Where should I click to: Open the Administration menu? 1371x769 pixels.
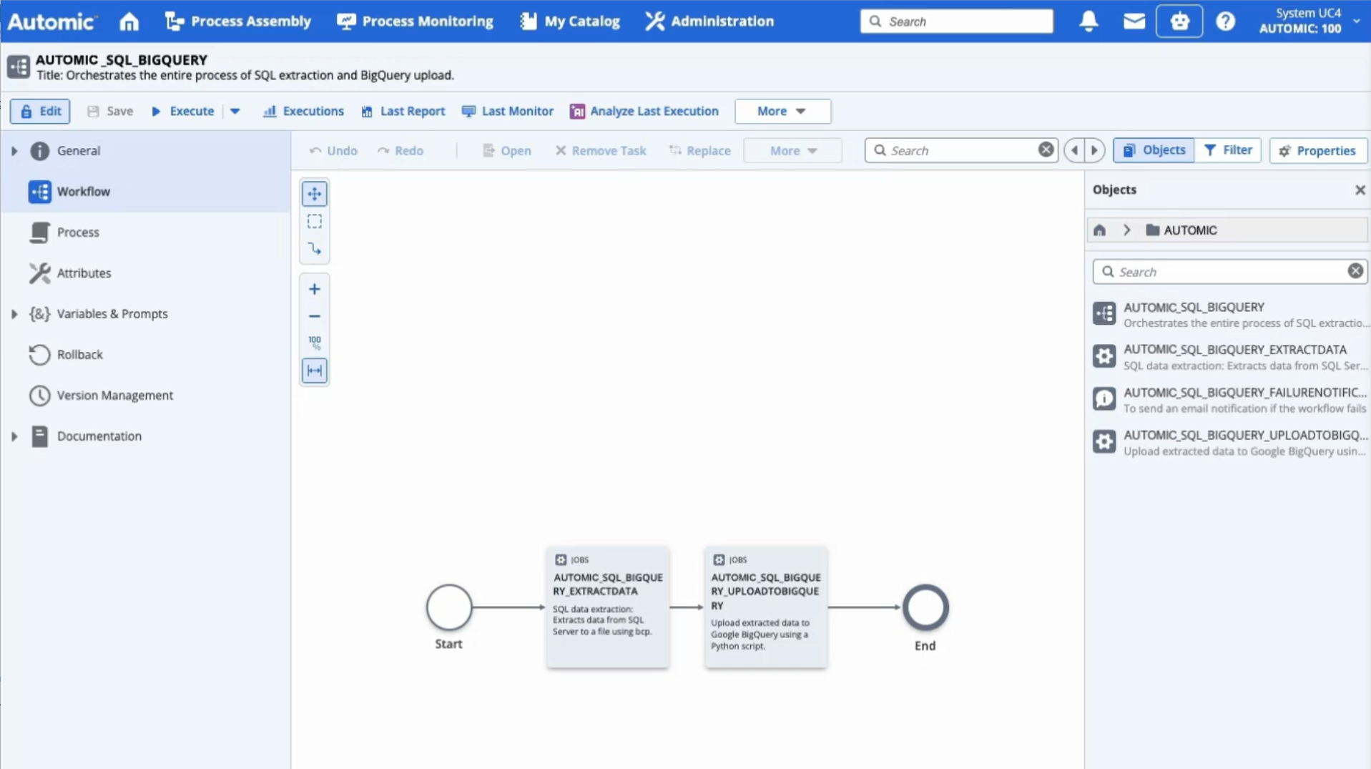pyautogui.click(x=709, y=21)
